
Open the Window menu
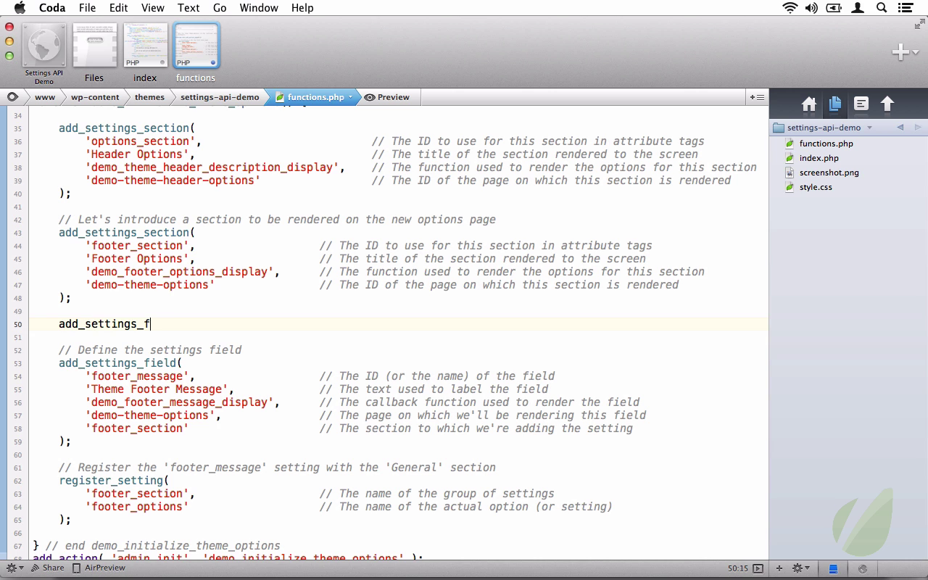pyautogui.click(x=259, y=8)
